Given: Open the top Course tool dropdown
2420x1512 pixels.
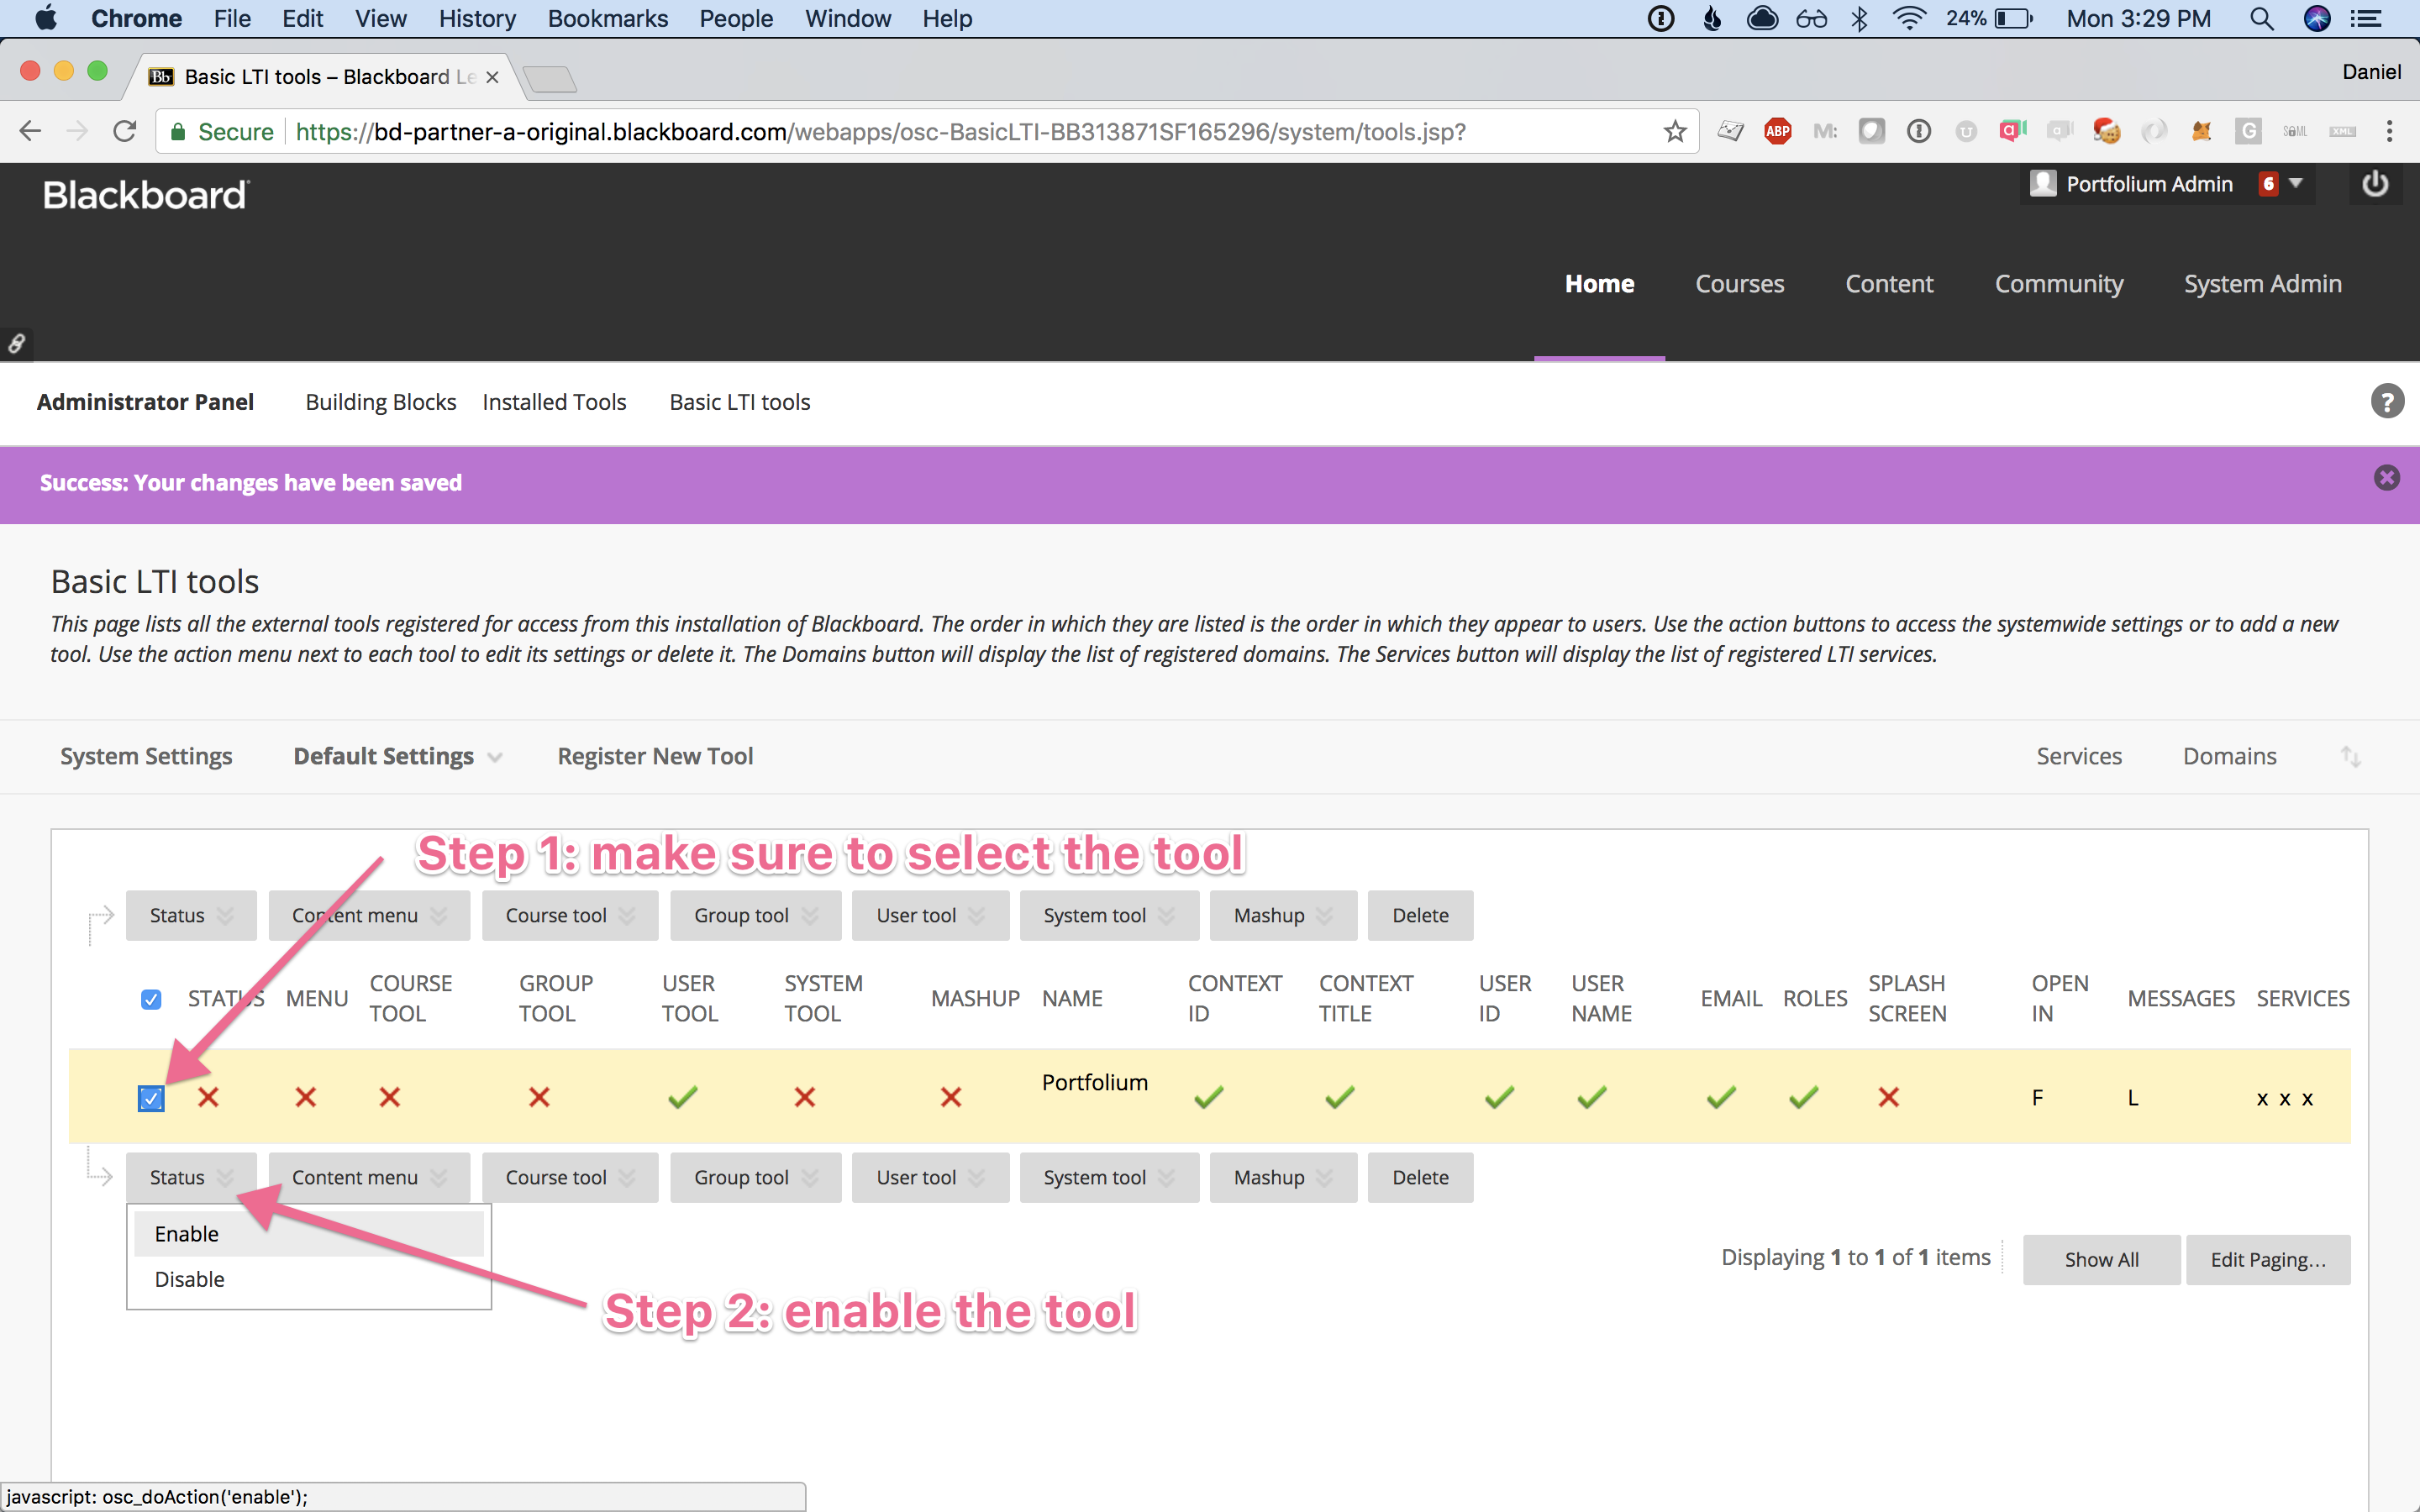Looking at the screenshot, I should pyautogui.click(x=569, y=916).
